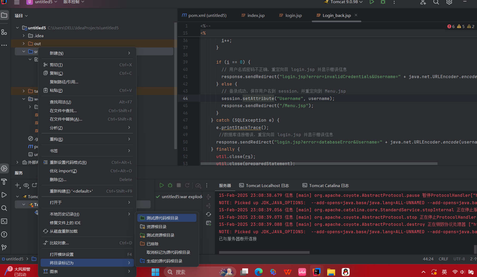
Task: Open the 项目 view dropdown
Action: (x=21, y=16)
